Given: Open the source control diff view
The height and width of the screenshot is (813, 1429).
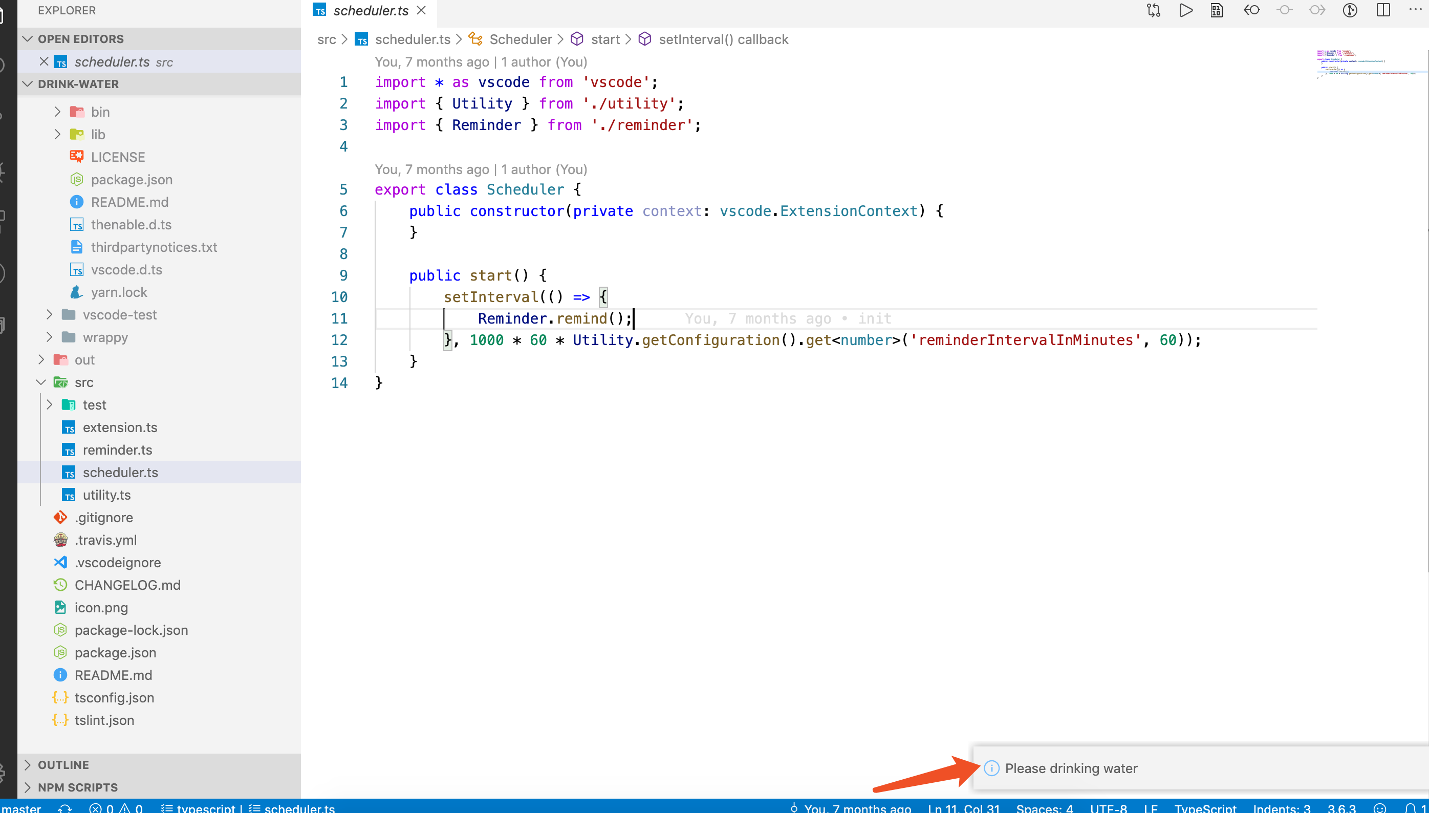Looking at the screenshot, I should click(x=1153, y=10).
